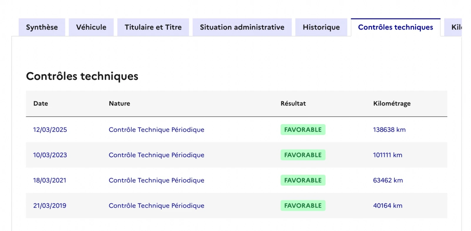Click the Contrôles techniques tab
471x231 pixels.
coord(395,27)
